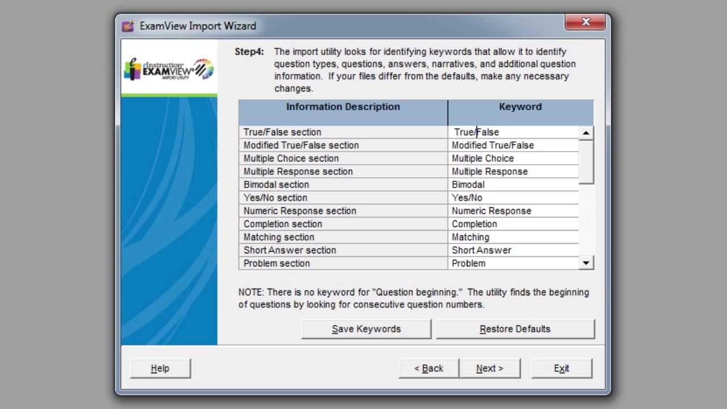Exit the import wizard

click(x=562, y=368)
